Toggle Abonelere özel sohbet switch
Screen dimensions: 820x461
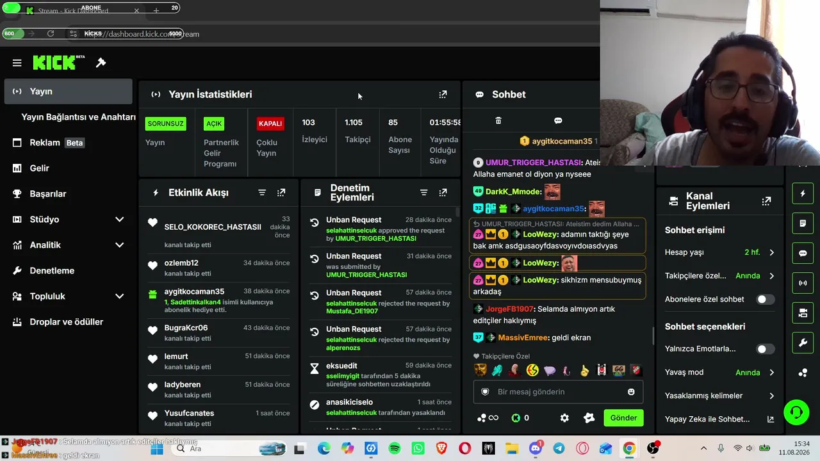tap(765, 300)
